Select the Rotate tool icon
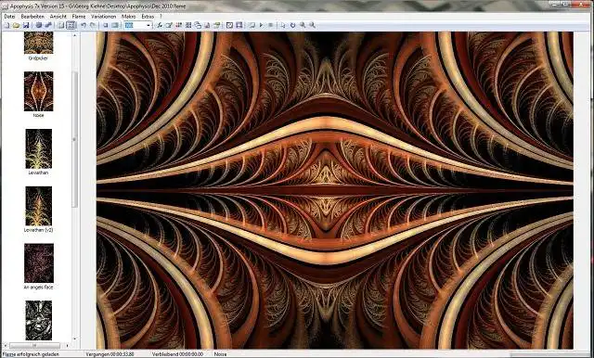Image resolution: width=594 pixels, height=358 pixels. (x=292, y=25)
